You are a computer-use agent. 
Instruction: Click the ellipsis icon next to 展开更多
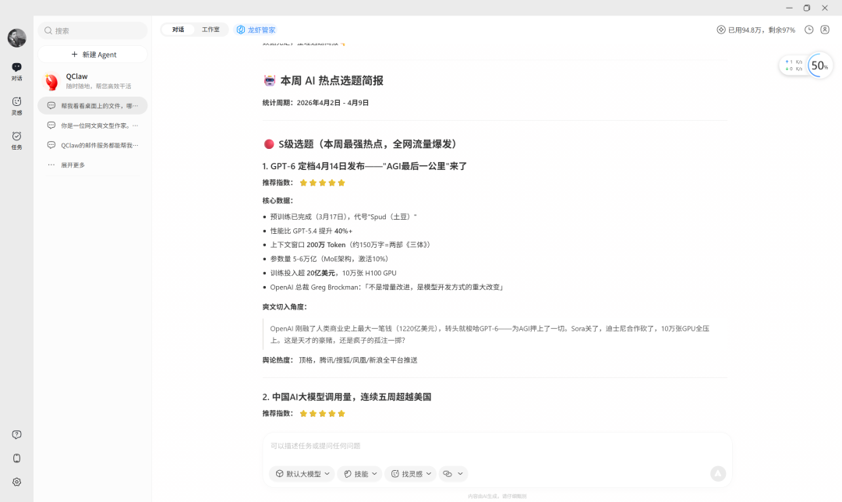click(x=51, y=164)
